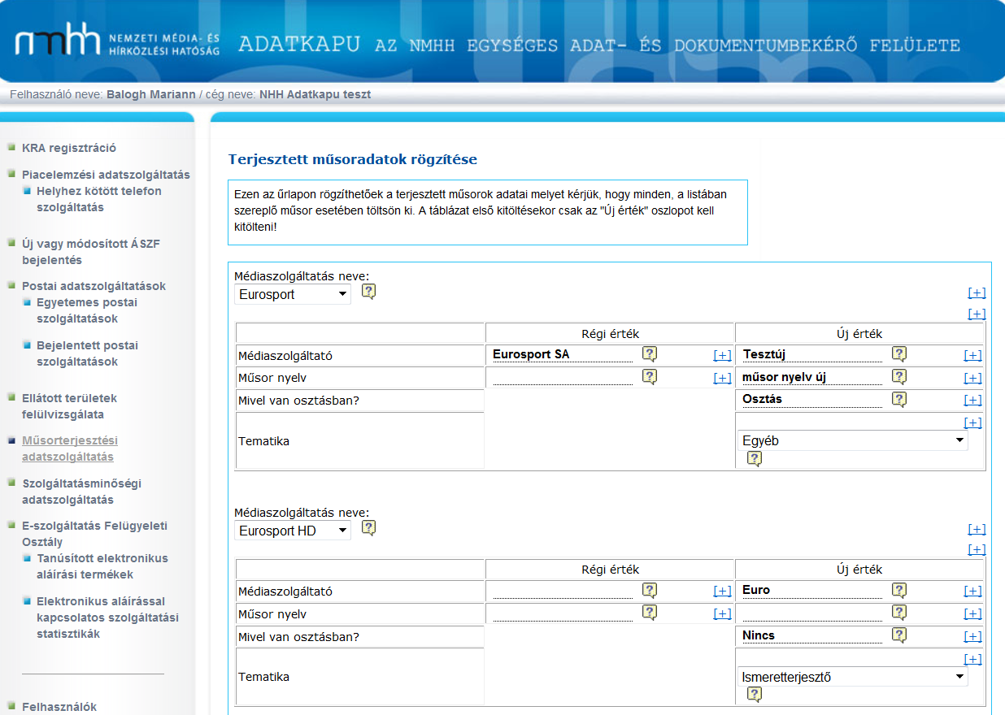
Task: Open the Eurosport HD media service dropdown
Action: click(x=293, y=531)
